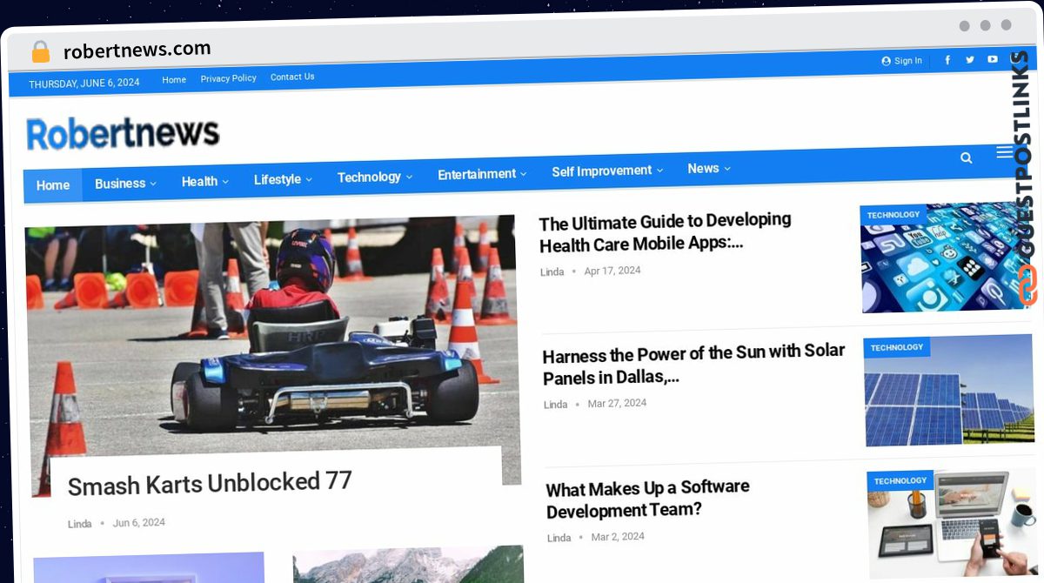
Task: Click Technology tag on app icons image
Action: 893,215
